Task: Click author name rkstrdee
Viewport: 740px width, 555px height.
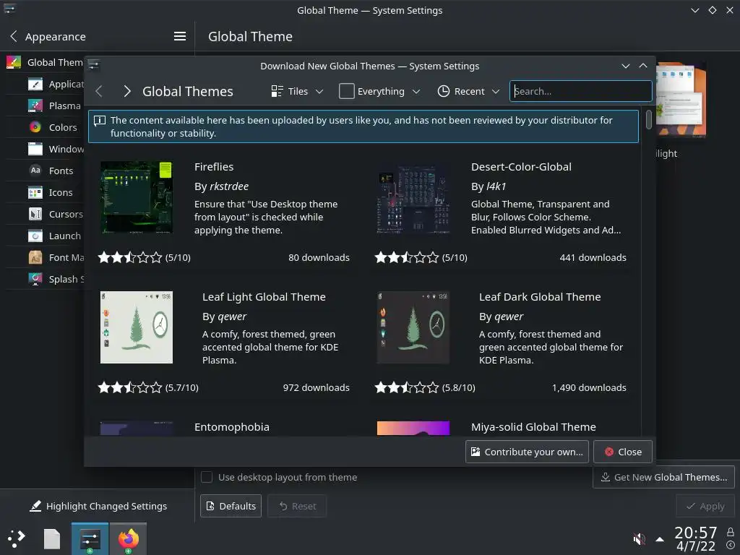Action: coord(229,186)
